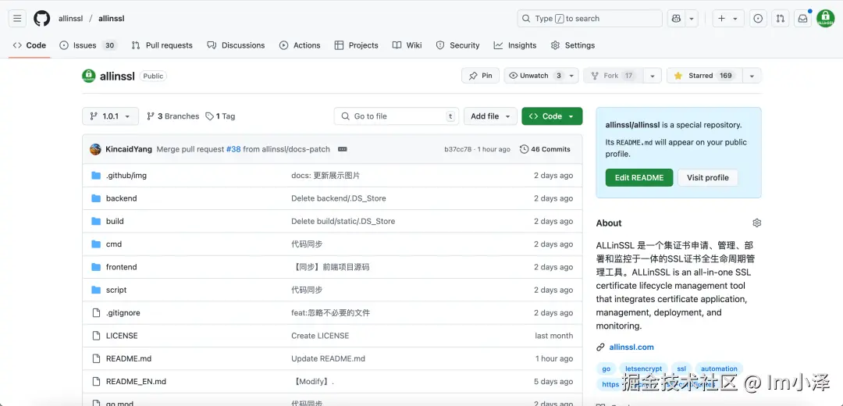The image size is (843, 406).
Task: Open the About settings gear icon
Action: click(757, 223)
